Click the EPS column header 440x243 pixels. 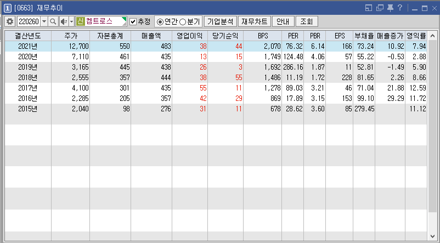point(339,36)
